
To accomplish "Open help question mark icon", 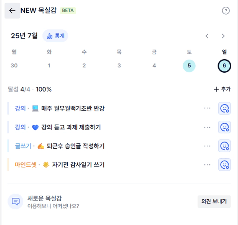I will (x=226, y=11).
